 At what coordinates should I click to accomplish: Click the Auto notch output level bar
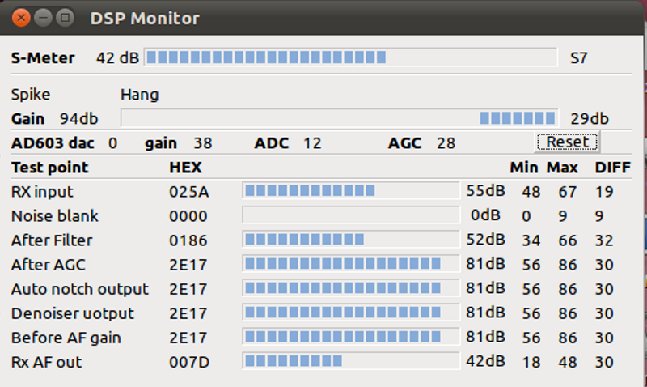pos(351,288)
